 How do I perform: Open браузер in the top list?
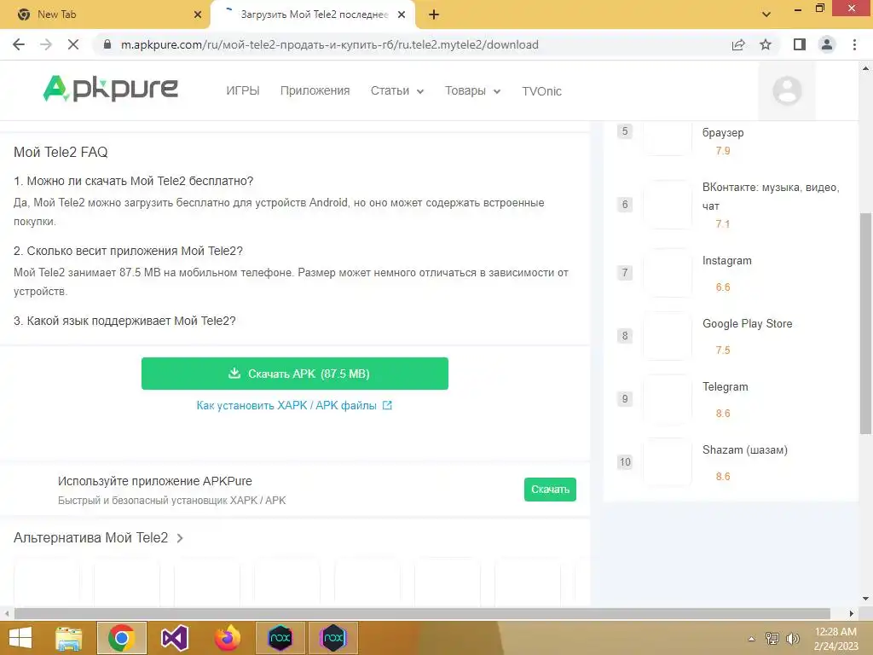click(723, 132)
